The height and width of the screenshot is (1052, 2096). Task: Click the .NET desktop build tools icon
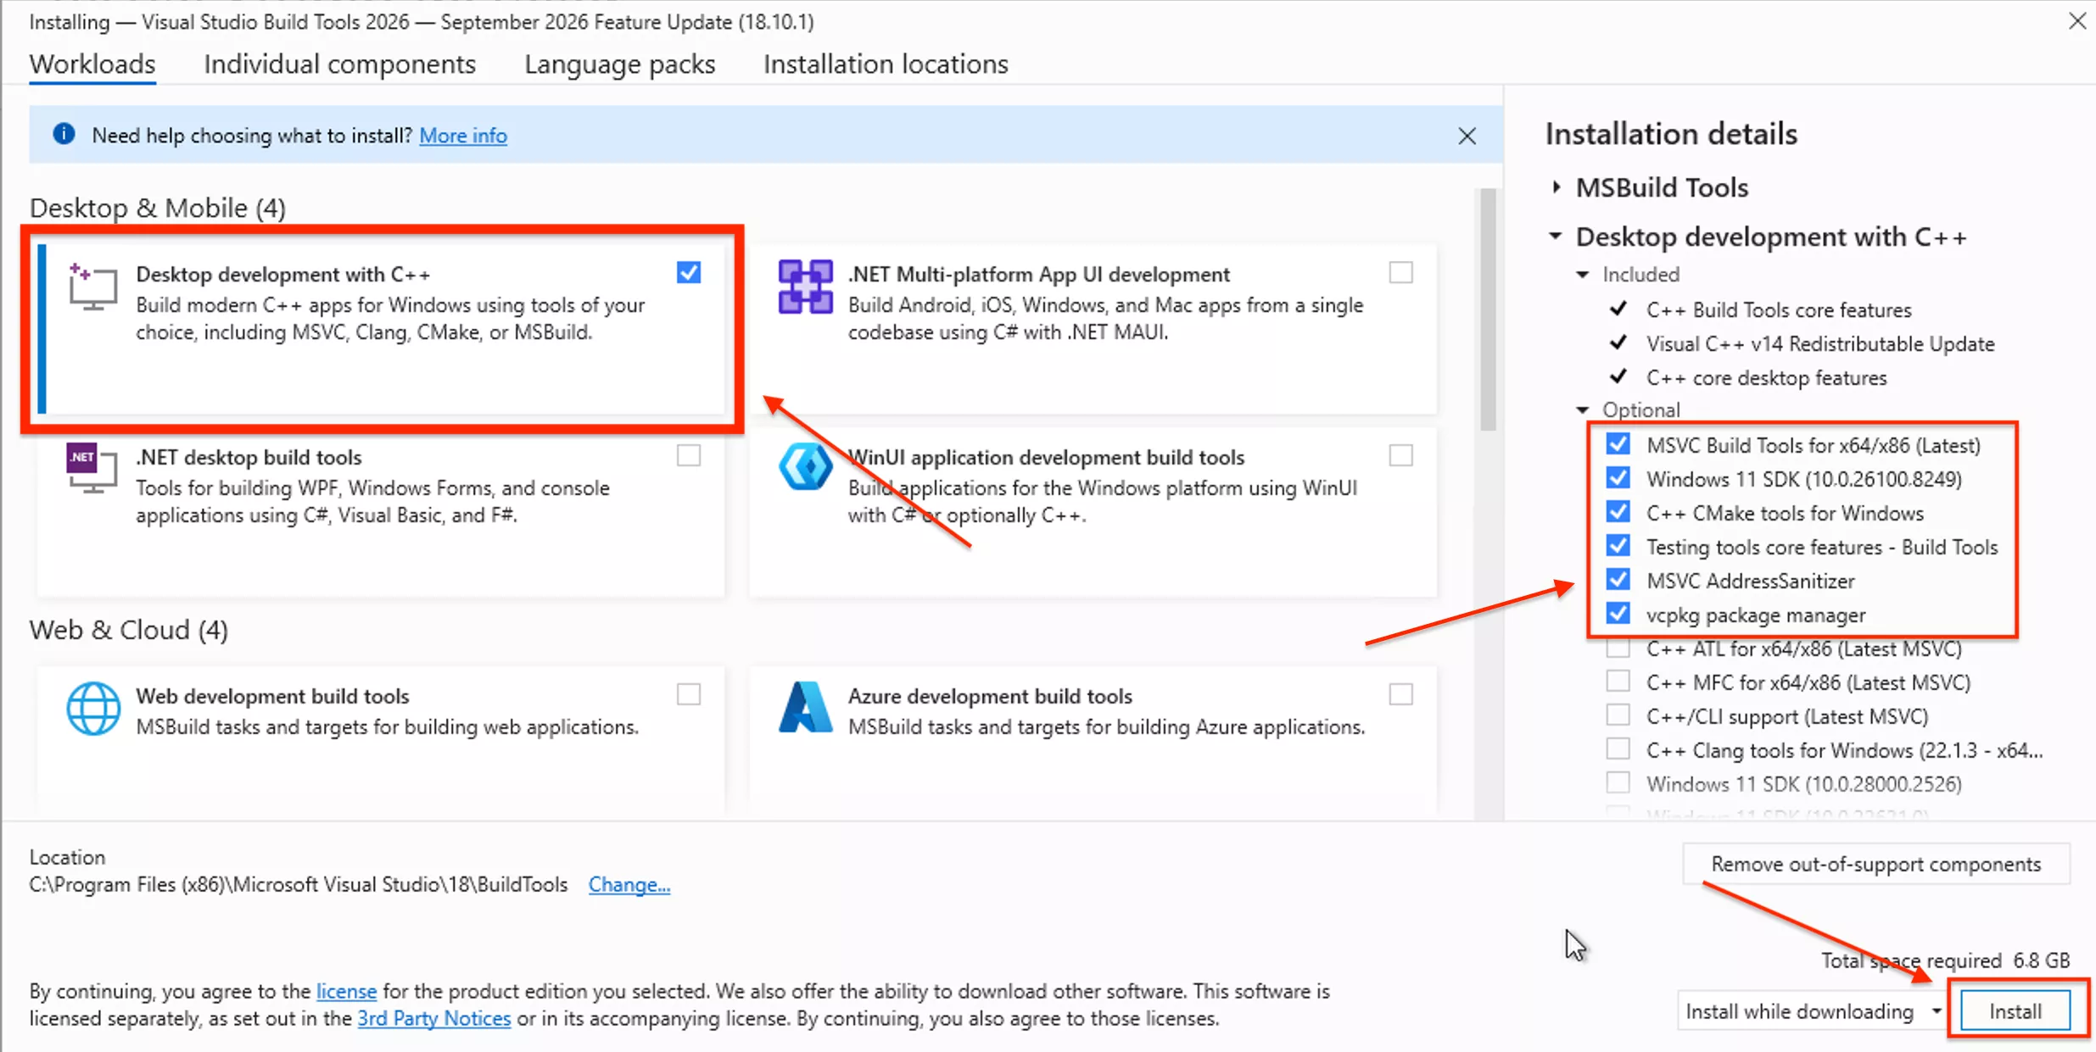tap(92, 467)
